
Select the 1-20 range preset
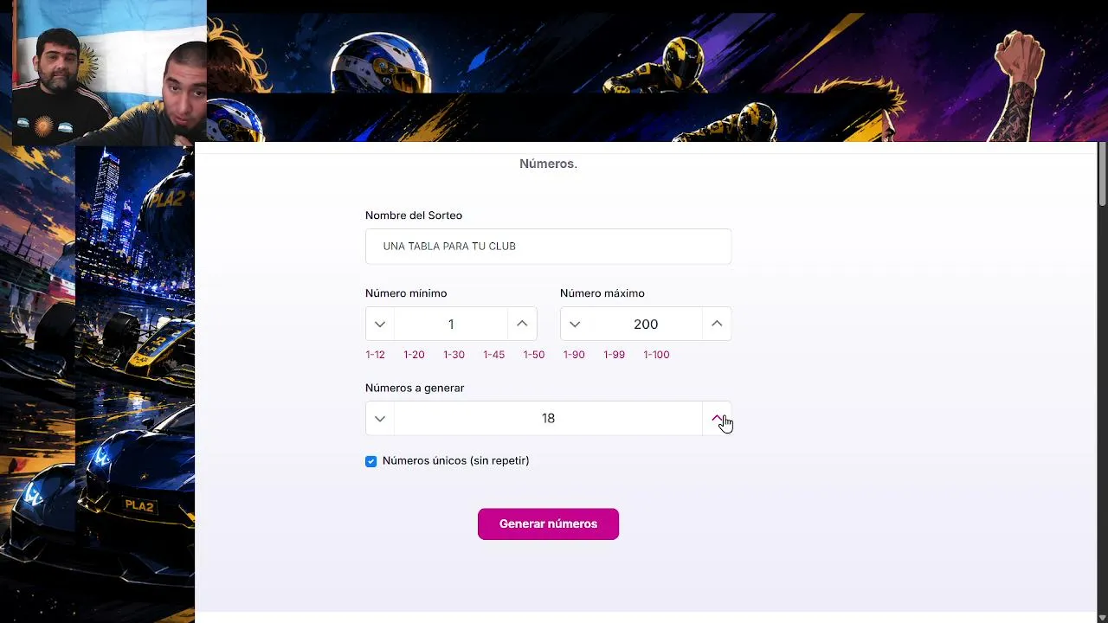click(414, 355)
